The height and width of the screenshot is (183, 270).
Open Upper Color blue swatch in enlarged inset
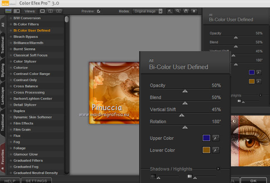tap(206, 138)
